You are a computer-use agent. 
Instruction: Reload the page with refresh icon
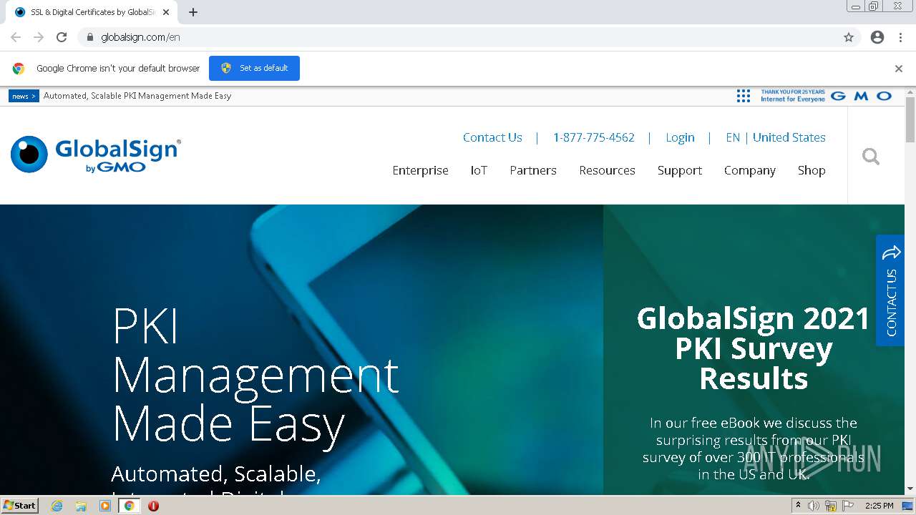62,37
